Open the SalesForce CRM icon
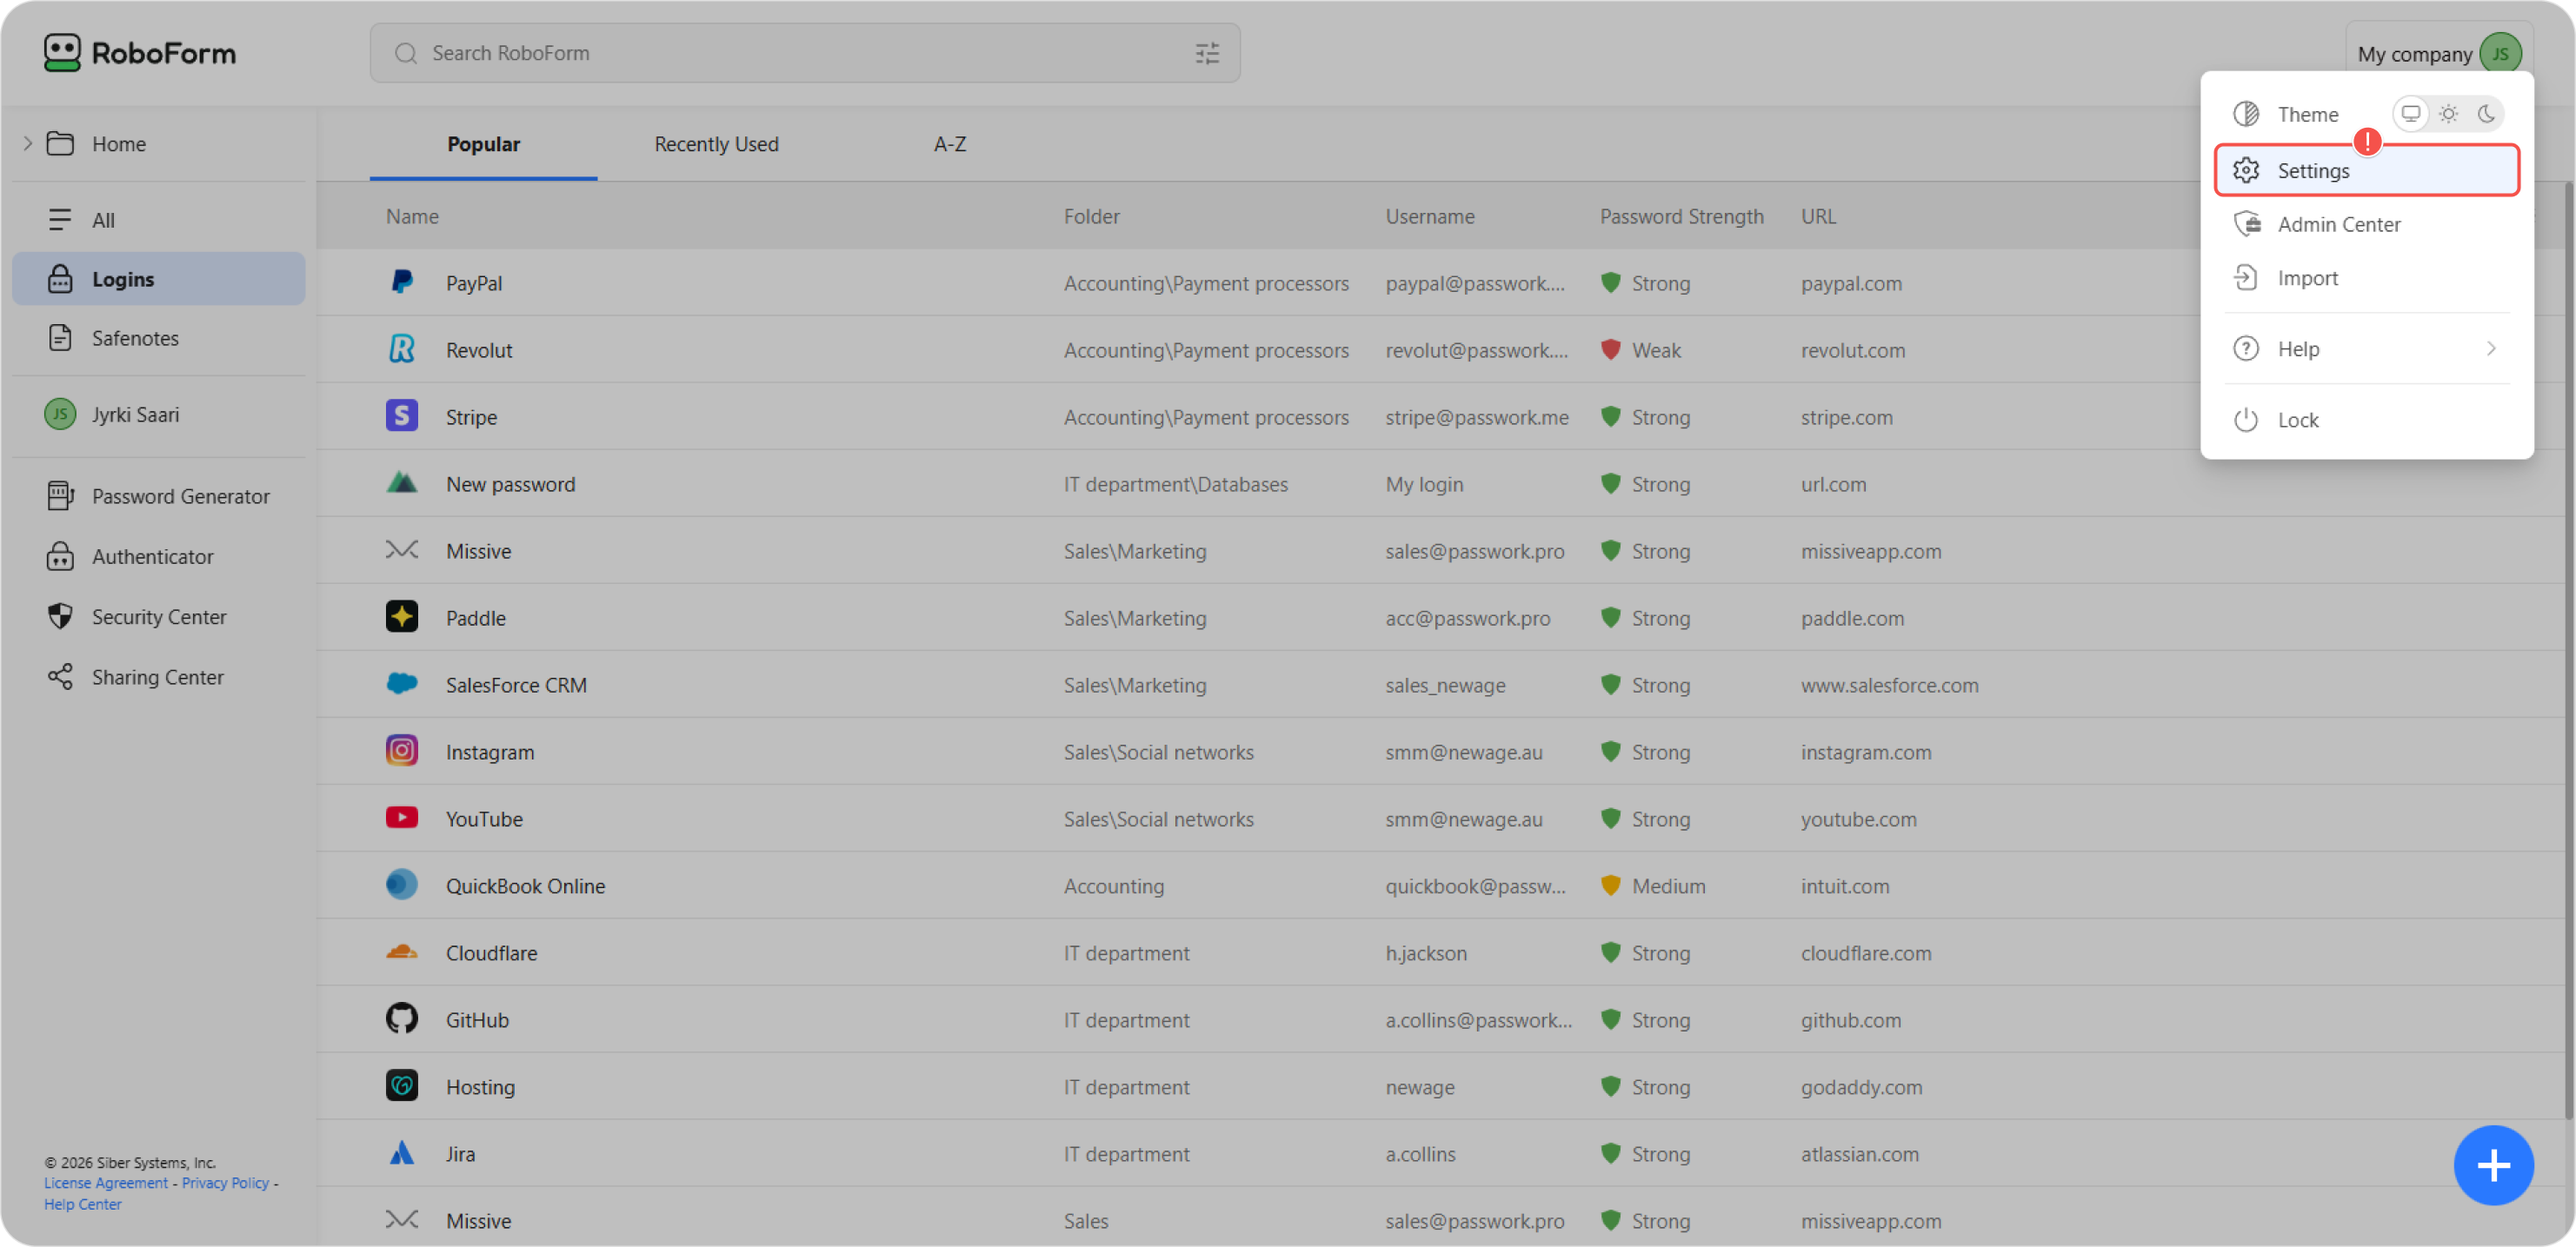Viewport: 2576px width, 1247px height. (402, 685)
